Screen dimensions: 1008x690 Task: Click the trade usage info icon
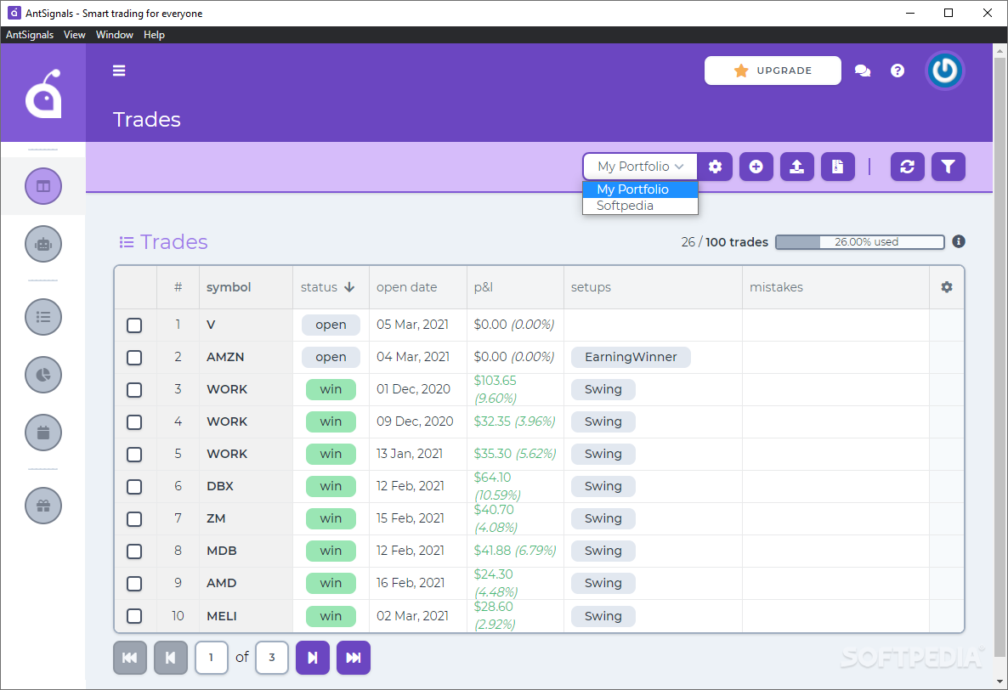click(959, 241)
